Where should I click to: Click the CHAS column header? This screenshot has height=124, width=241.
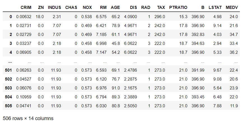71,8
